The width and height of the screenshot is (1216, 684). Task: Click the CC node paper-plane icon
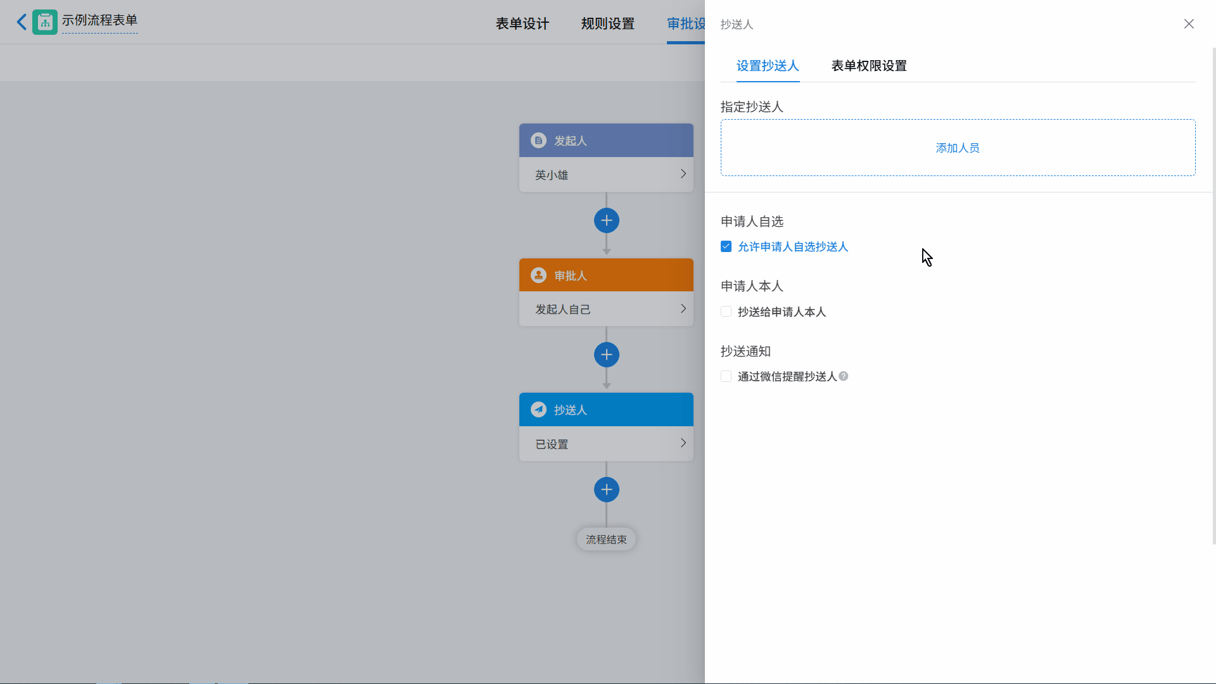pos(538,410)
